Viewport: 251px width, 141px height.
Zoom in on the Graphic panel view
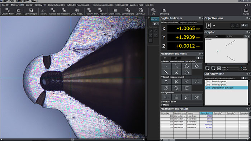pos(207,68)
